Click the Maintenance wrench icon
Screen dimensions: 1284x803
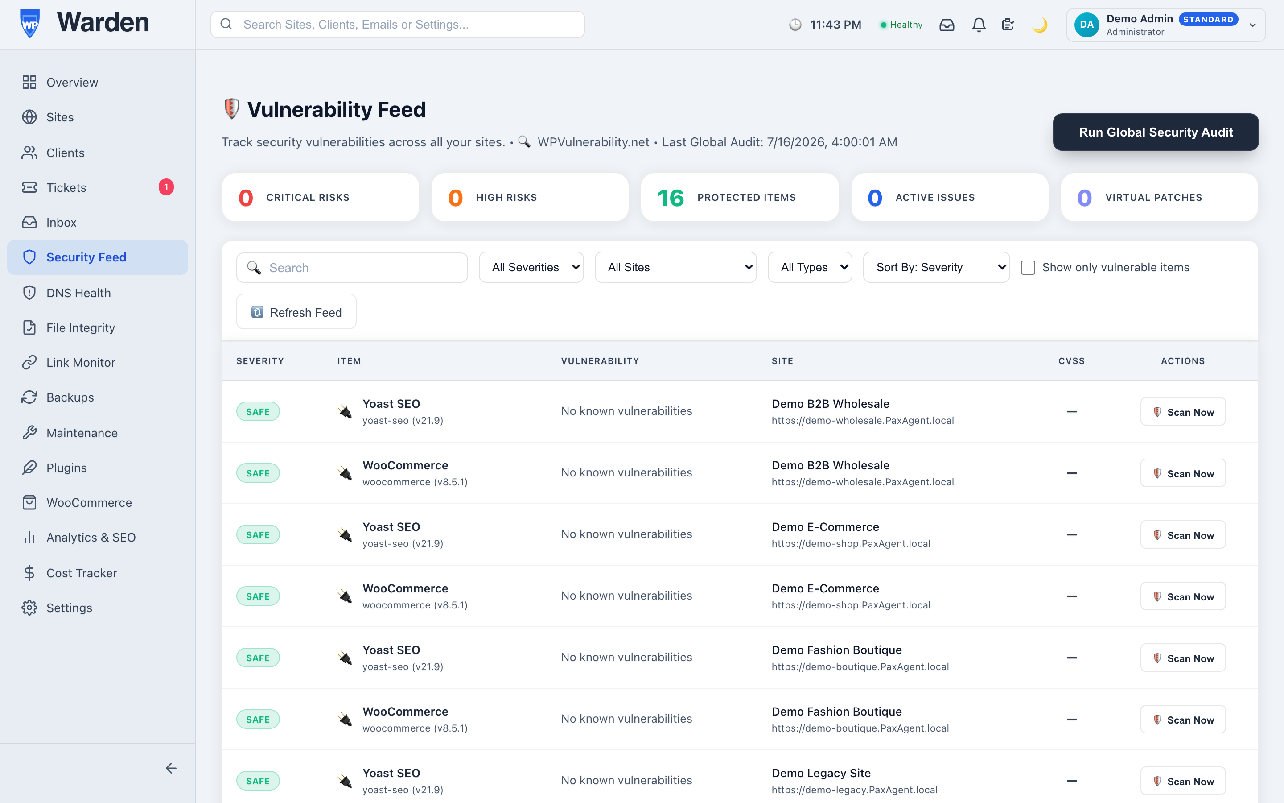(x=29, y=433)
